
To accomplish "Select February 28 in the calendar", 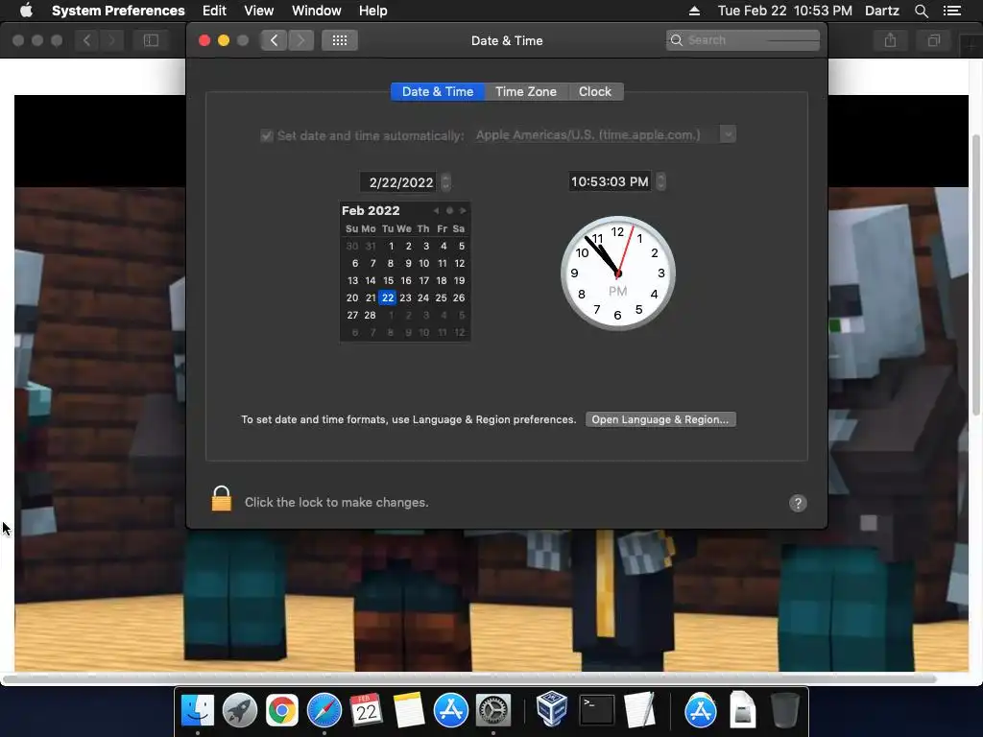I will pos(370,315).
